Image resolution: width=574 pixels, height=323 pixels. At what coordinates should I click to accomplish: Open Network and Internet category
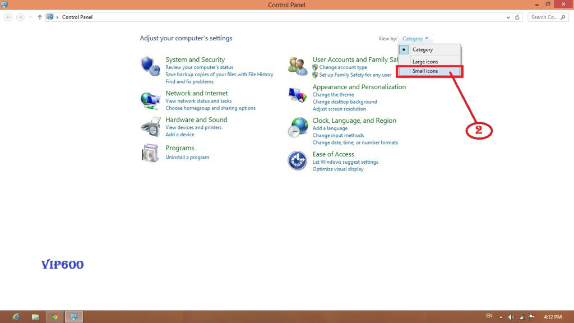click(x=197, y=93)
